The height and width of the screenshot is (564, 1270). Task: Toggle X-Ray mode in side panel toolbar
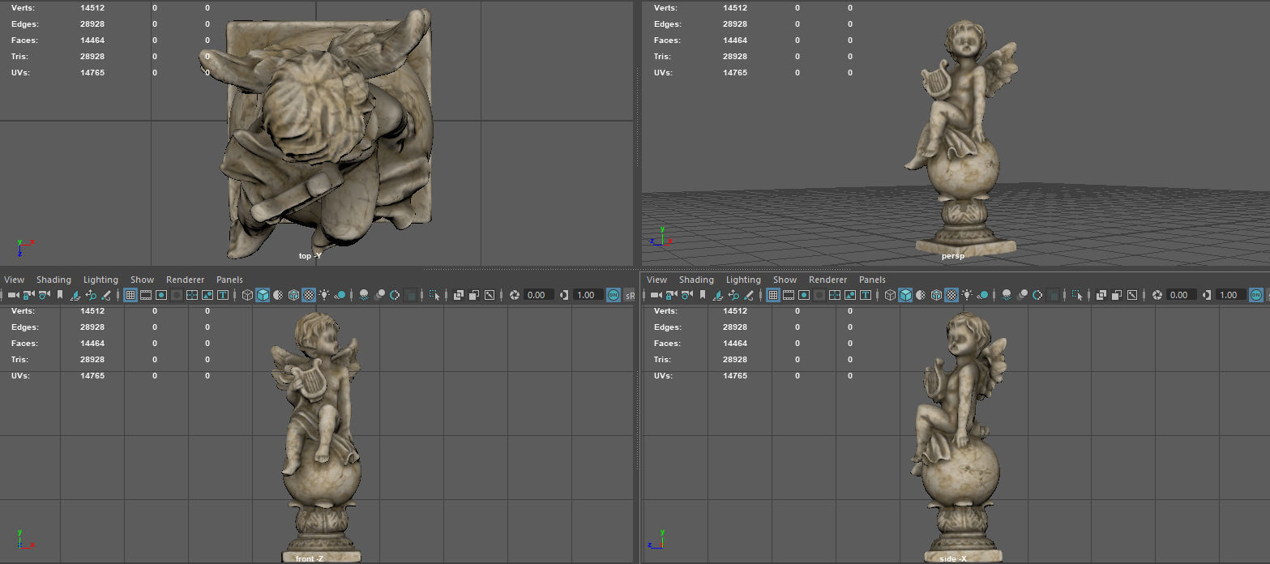pyautogui.click(x=1101, y=295)
